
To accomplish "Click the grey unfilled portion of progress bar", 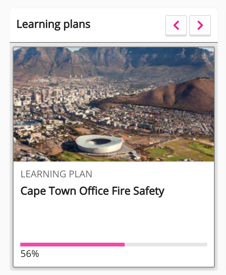I will point(166,245).
